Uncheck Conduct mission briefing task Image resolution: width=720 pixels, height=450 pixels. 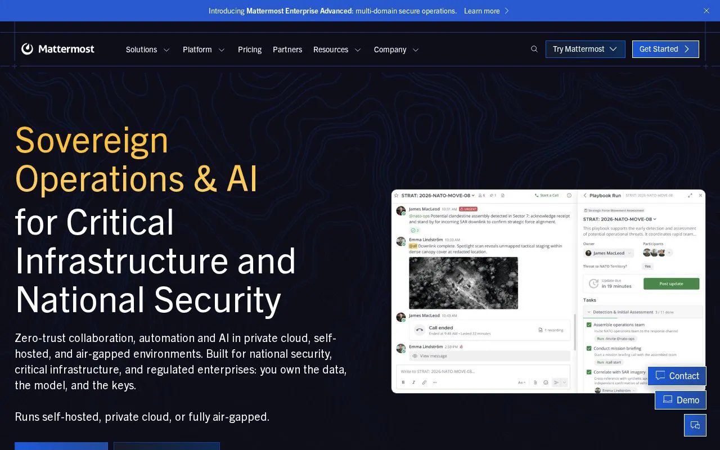[589, 348]
